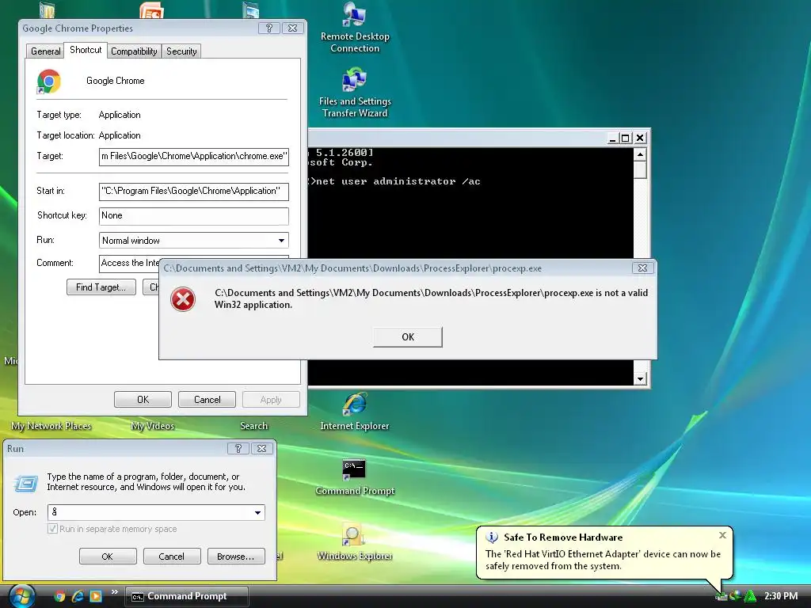Open Remote Desktop Connection desktop icon
Viewport: 811px width, 608px height.
354,28
